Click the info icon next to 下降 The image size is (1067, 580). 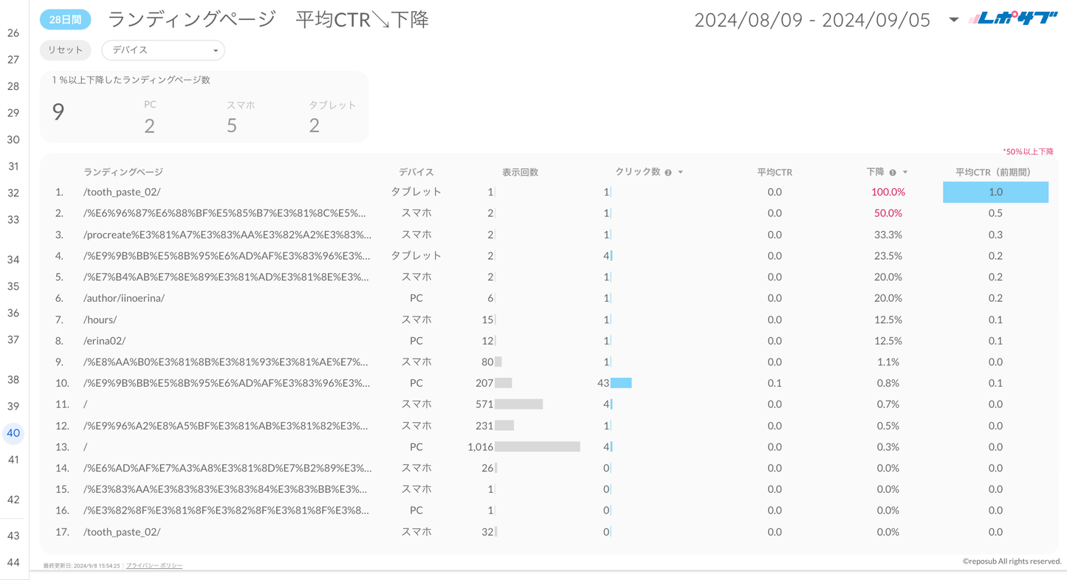pos(893,173)
